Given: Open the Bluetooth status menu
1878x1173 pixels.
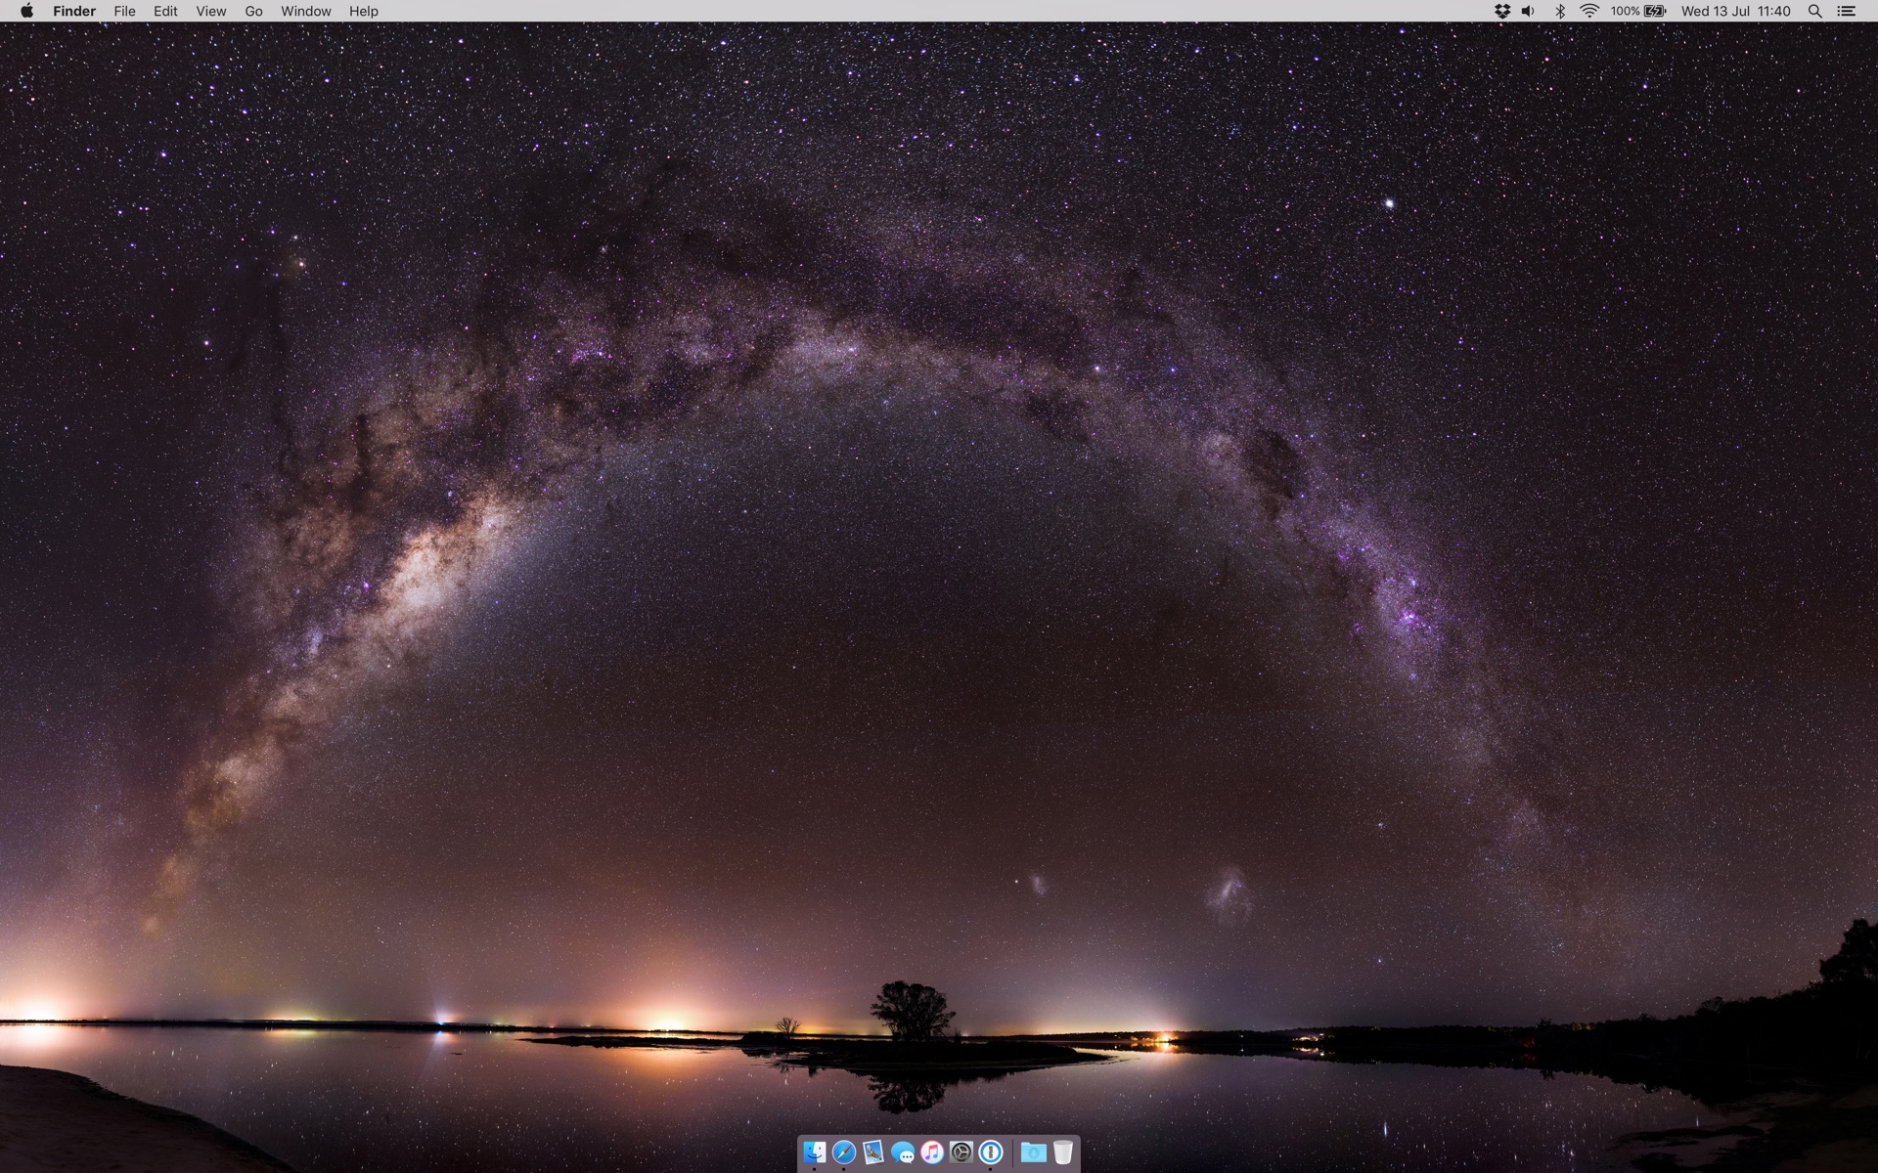Looking at the screenshot, I should [x=1560, y=11].
